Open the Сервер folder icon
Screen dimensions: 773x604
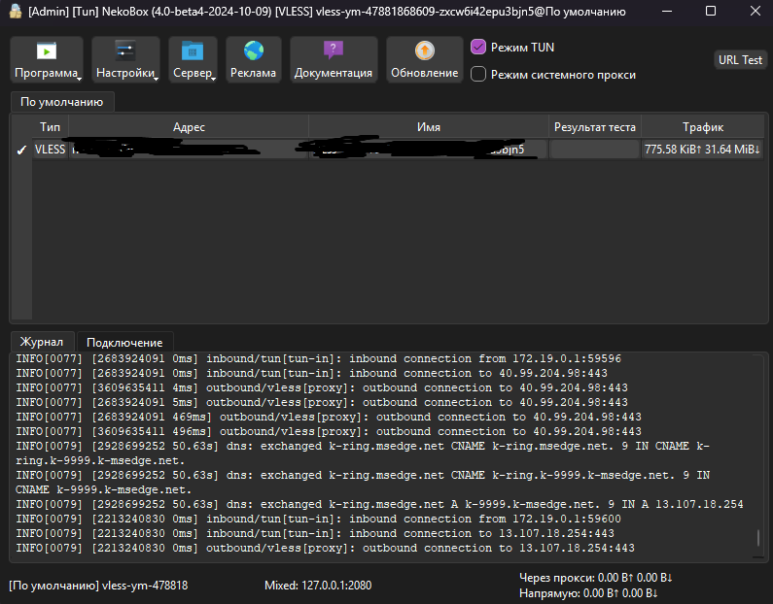click(x=193, y=50)
